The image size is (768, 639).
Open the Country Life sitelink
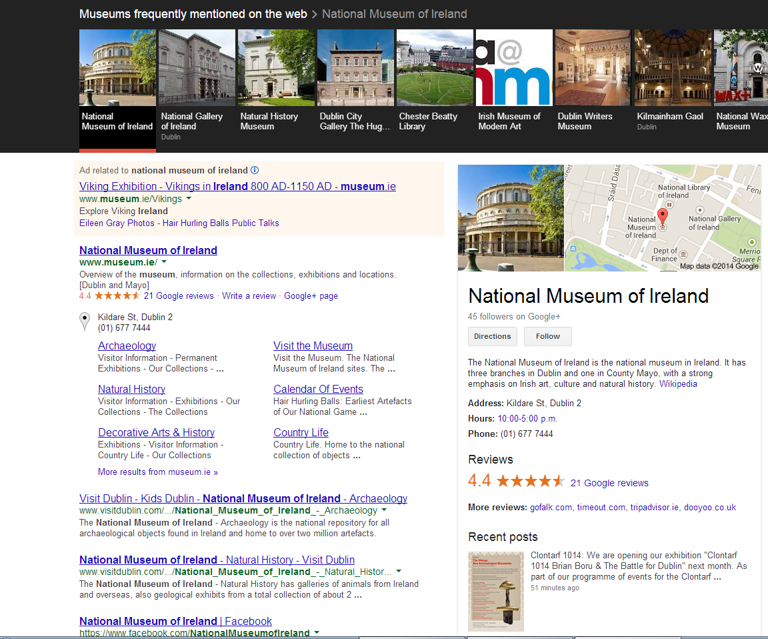click(x=301, y=433)
